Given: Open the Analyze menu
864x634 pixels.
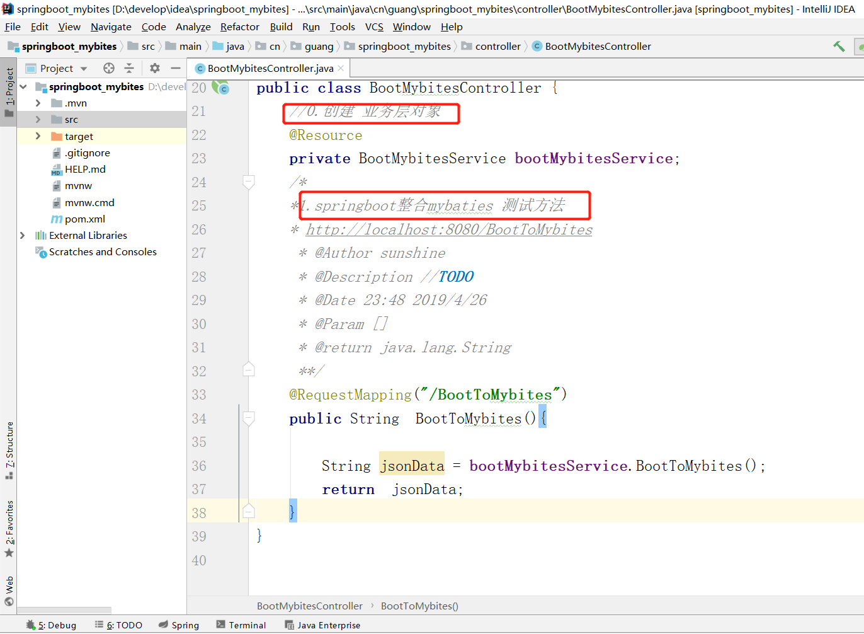Looking at the screenshot, I should pos(193,26).
